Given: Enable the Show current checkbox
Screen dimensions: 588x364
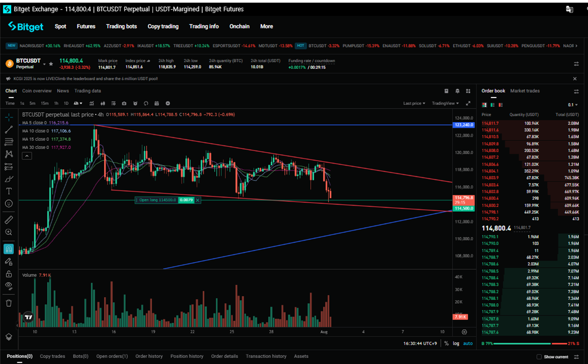Looking at the screenshot, I should click(539, 357).
